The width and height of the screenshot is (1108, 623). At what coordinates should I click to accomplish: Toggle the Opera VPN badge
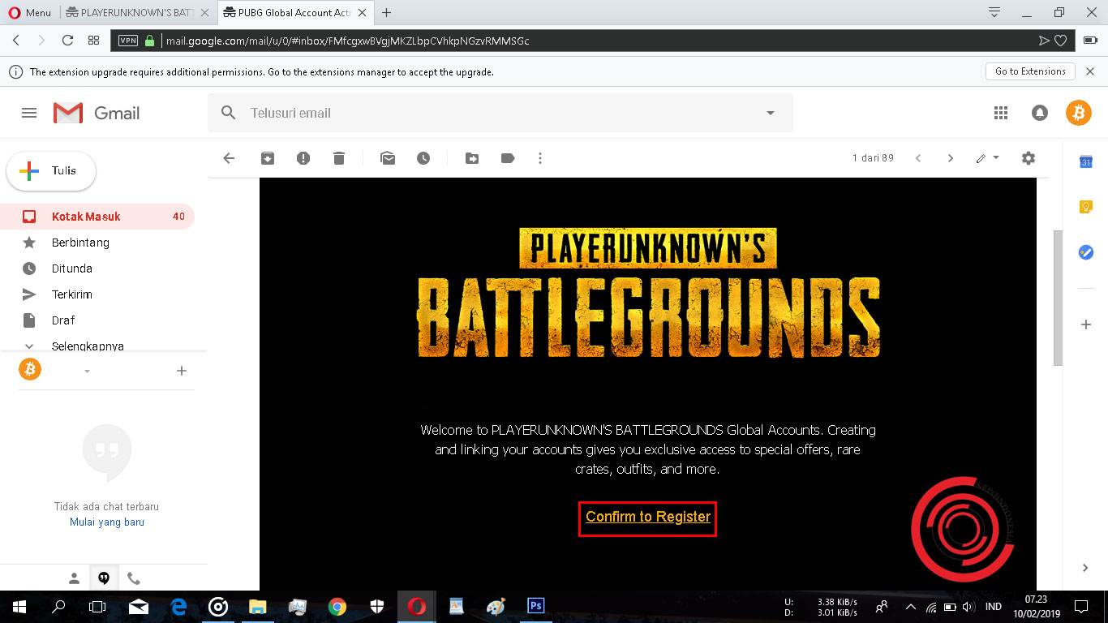(x=128, y=40)
